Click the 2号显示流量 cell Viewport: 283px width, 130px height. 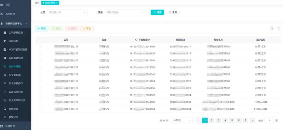coord(261,109)
